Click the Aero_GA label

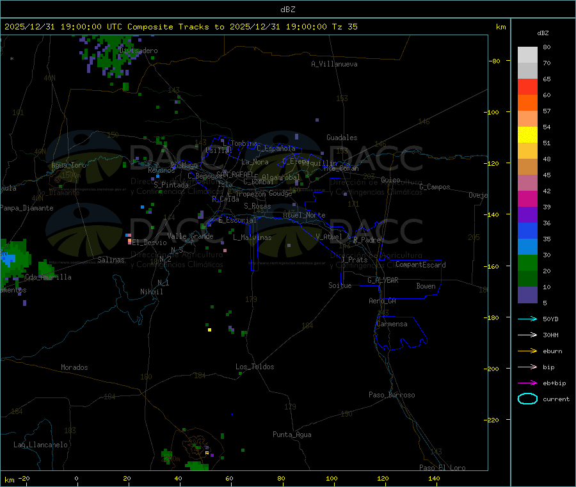tap(383, 301)
